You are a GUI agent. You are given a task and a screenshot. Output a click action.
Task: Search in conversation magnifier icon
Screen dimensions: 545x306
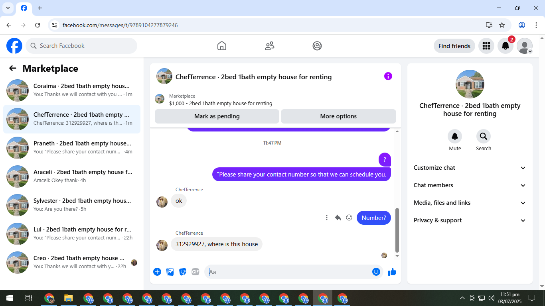484,137
